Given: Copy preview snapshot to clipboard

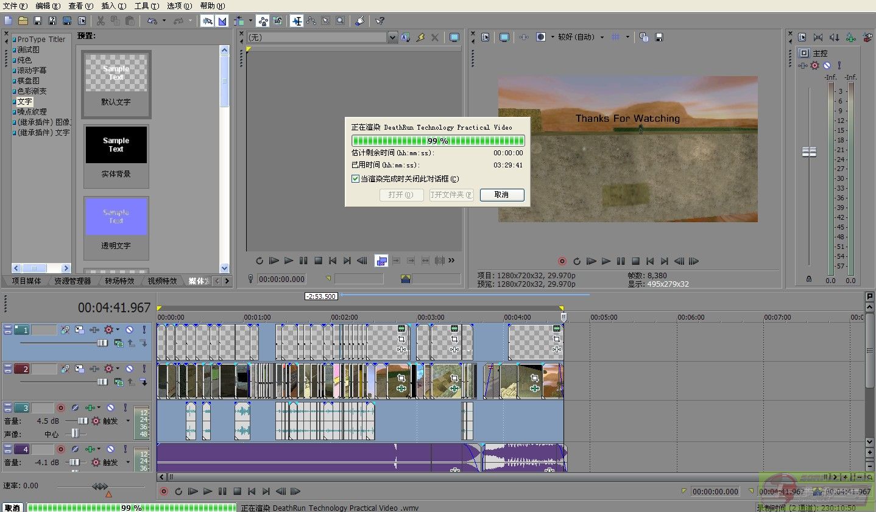Looking at the screenshot, I should [644, 37].
